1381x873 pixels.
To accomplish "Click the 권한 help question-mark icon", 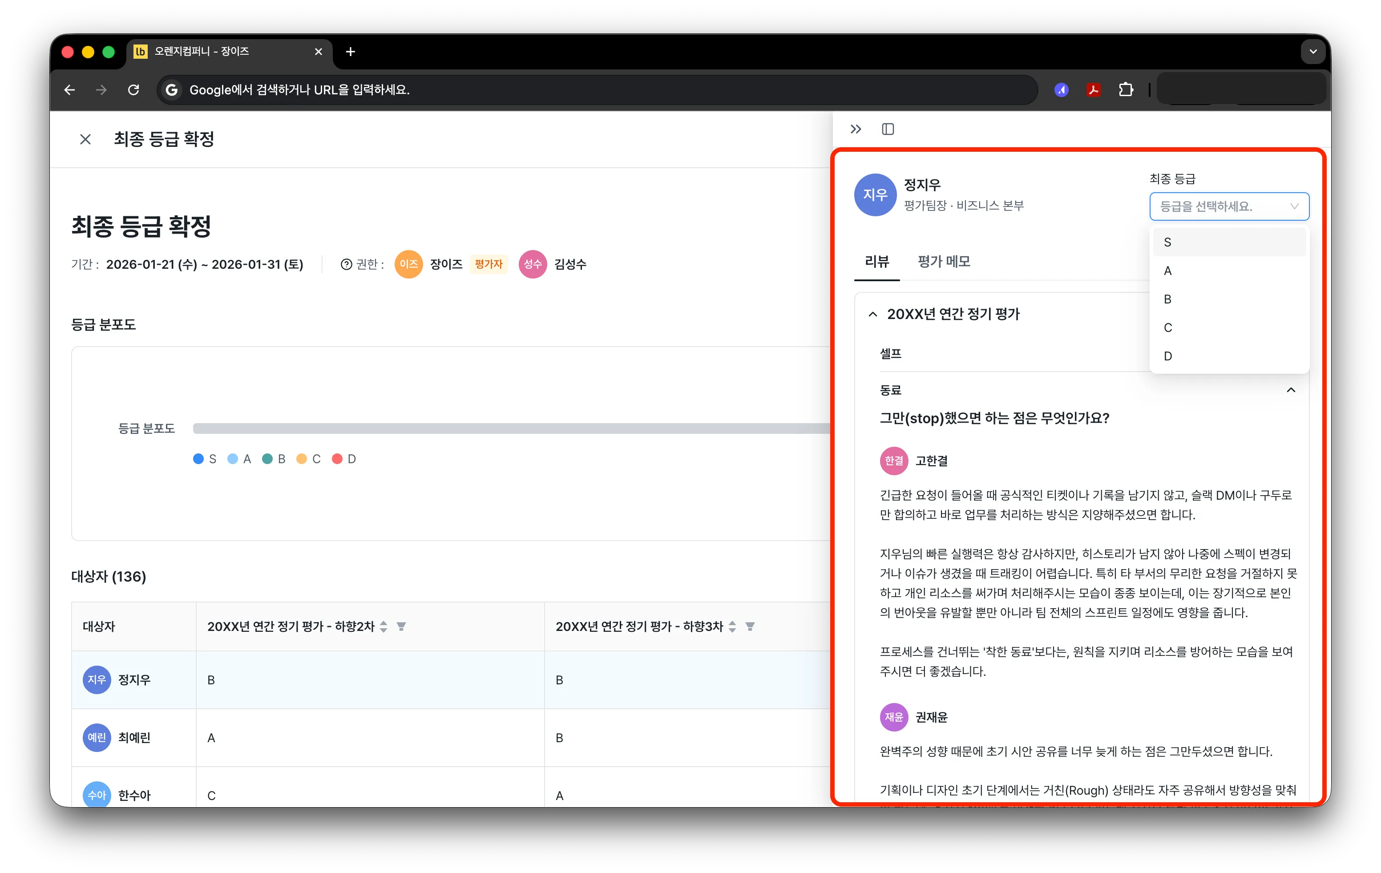I will 346,264.
